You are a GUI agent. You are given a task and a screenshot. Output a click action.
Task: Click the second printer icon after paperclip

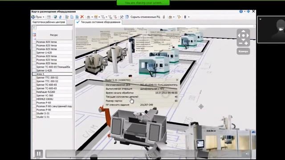(170, 17)
